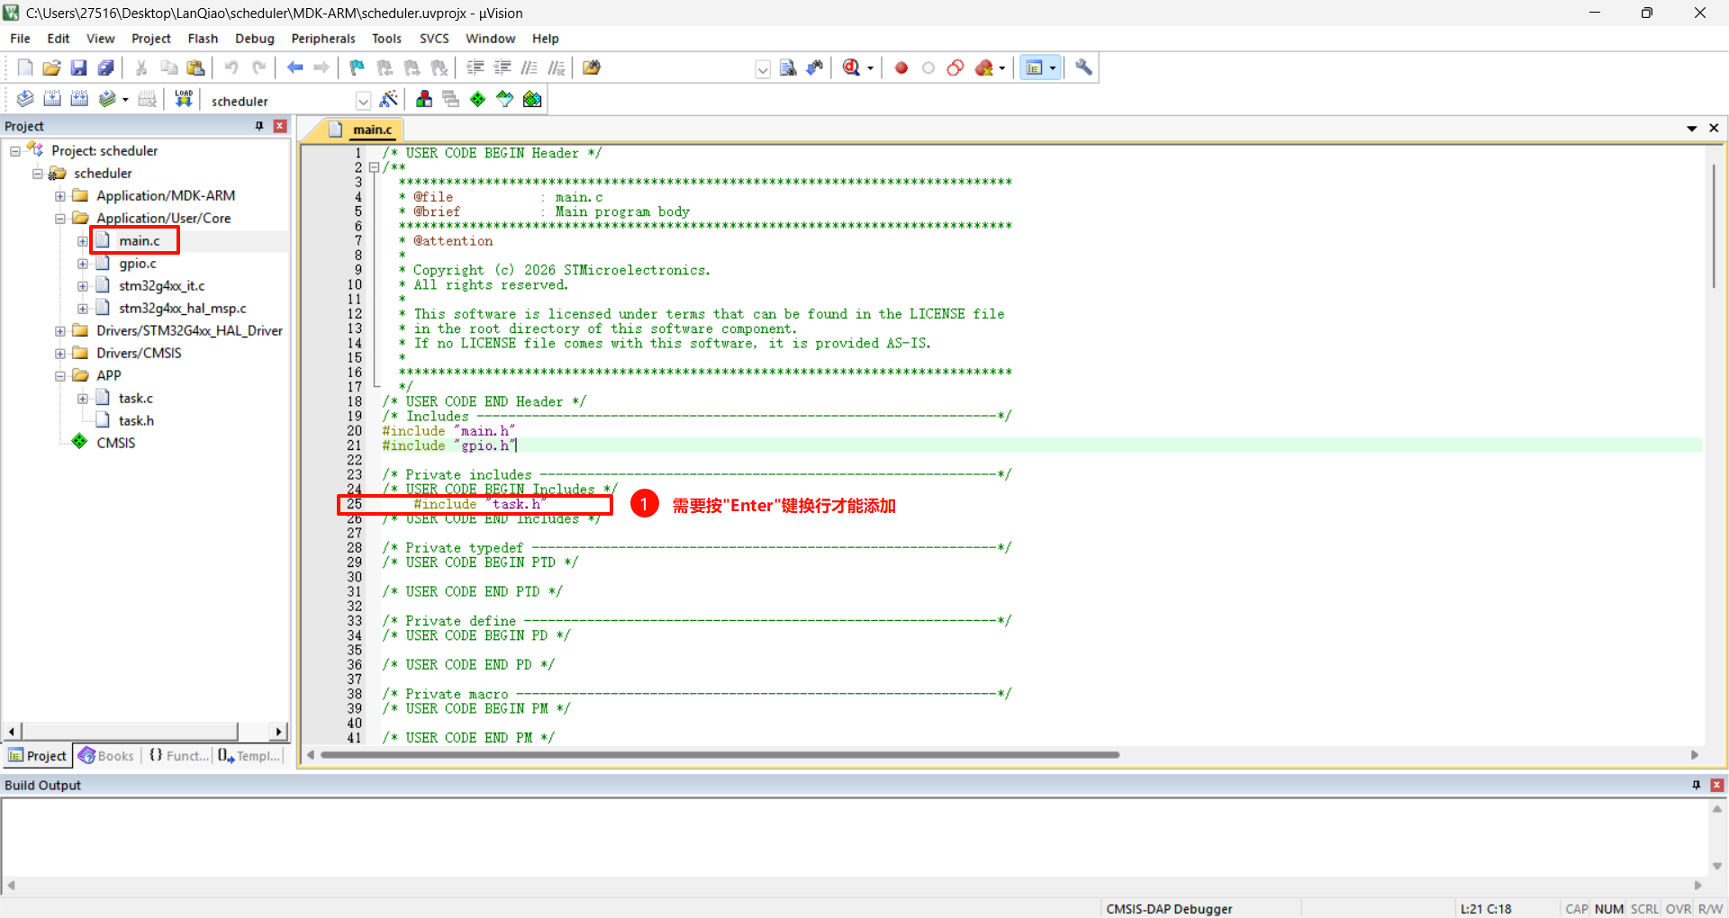Collapse the Application/User/Core folder
1729x918 pixels.
point(60,219)
